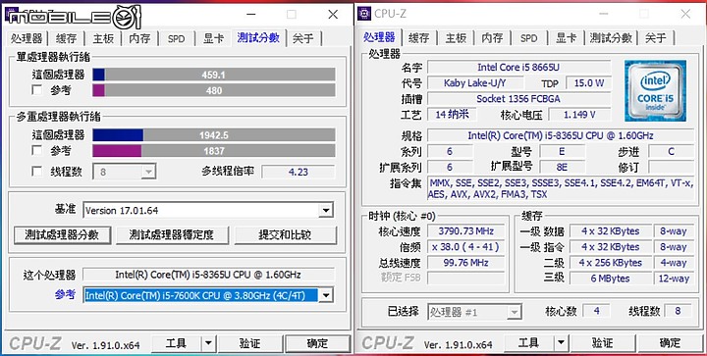Click 代号 field Kaby Lake-U/Y
Screen dimensions: 707x356
click(x=475, y=83)
